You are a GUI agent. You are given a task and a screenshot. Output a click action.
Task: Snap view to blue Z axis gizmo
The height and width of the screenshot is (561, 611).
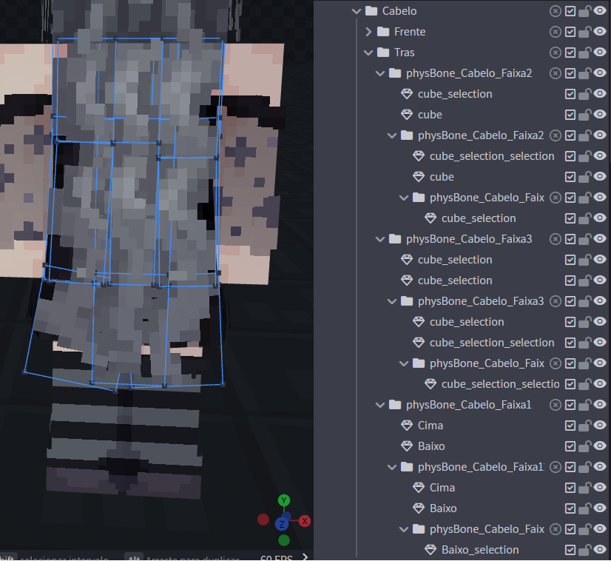(282, 524)
